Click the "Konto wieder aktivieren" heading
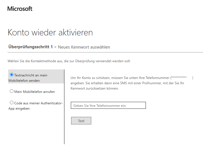The height and width of the screenshot is (147, 203). [50, 32]
